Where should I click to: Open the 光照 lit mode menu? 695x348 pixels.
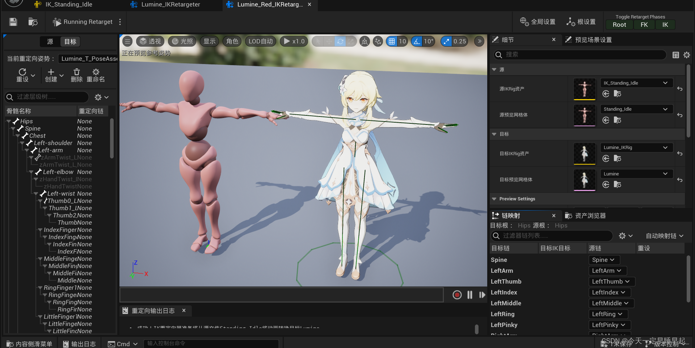pyautogui.click(x=182, y=41)
